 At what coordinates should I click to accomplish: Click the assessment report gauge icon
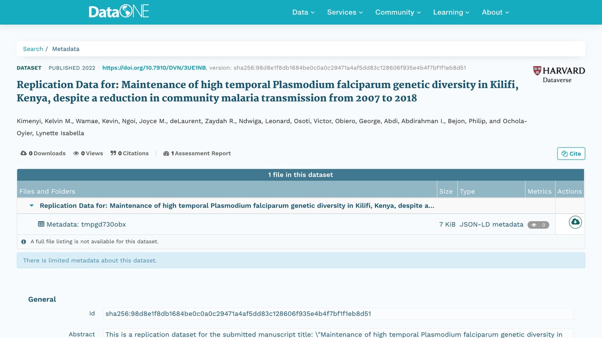point(166,154)
